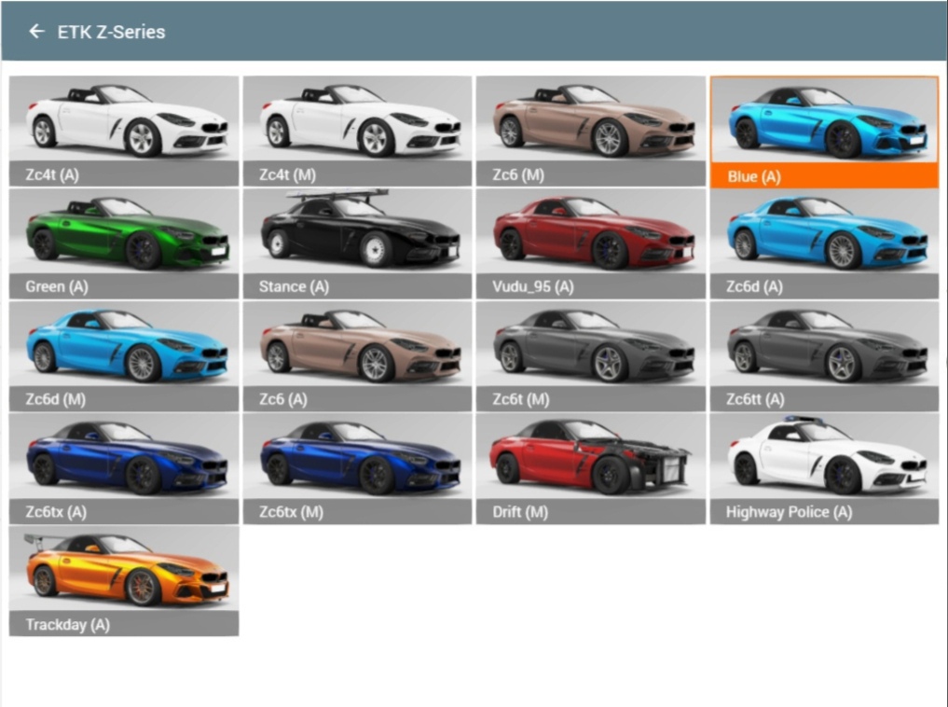Image resolution: width=948 pixels, height=707 pixels.
Task: Select the Zc6d (A) light blue coupe
Action: (x=824, y=234)
